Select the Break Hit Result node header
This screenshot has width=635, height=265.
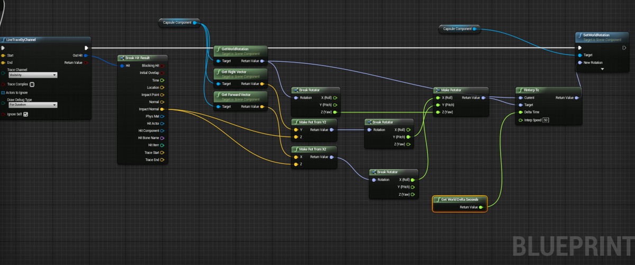142,58
